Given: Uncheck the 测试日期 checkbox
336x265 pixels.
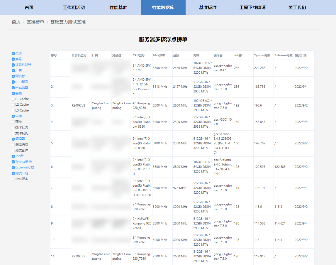Looking at the screenshot, I should (13, 173).
